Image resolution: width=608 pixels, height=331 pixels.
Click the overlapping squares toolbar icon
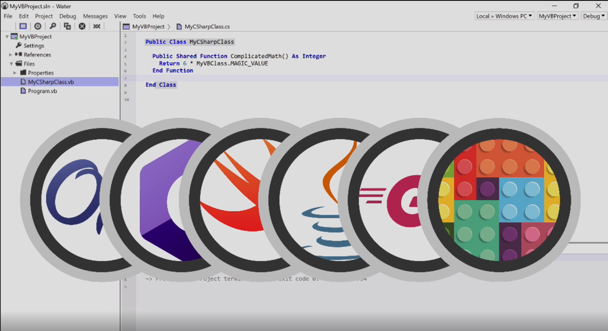click(67, 26)
